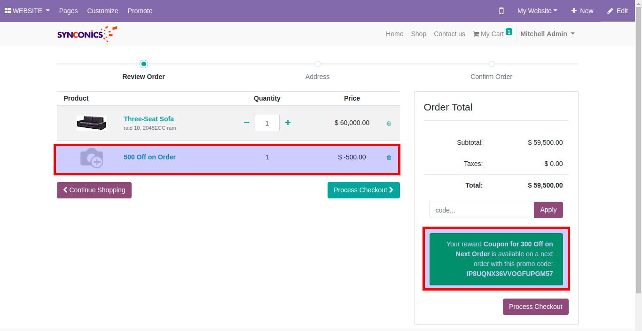This screenshot has height=331, width=642.
Task: Open the Customize menu
Action: 102,11
